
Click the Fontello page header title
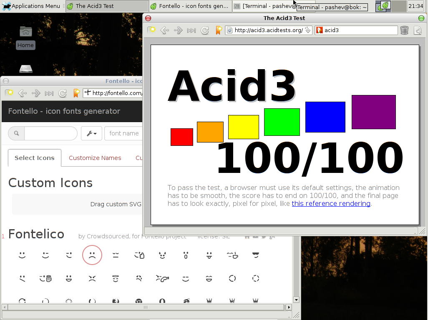point(64,111)
